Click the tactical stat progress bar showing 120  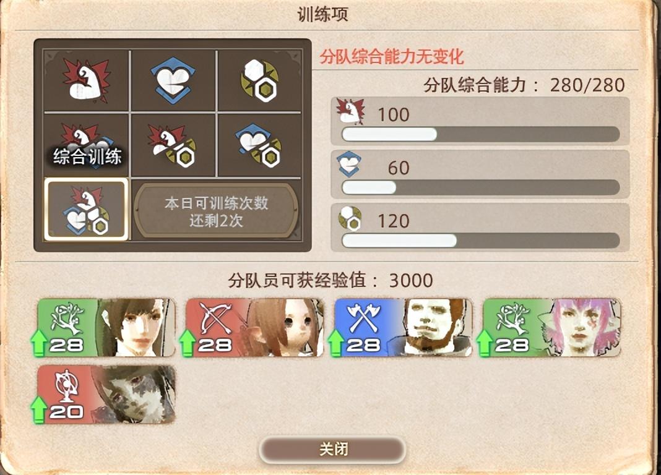(480, 241)
